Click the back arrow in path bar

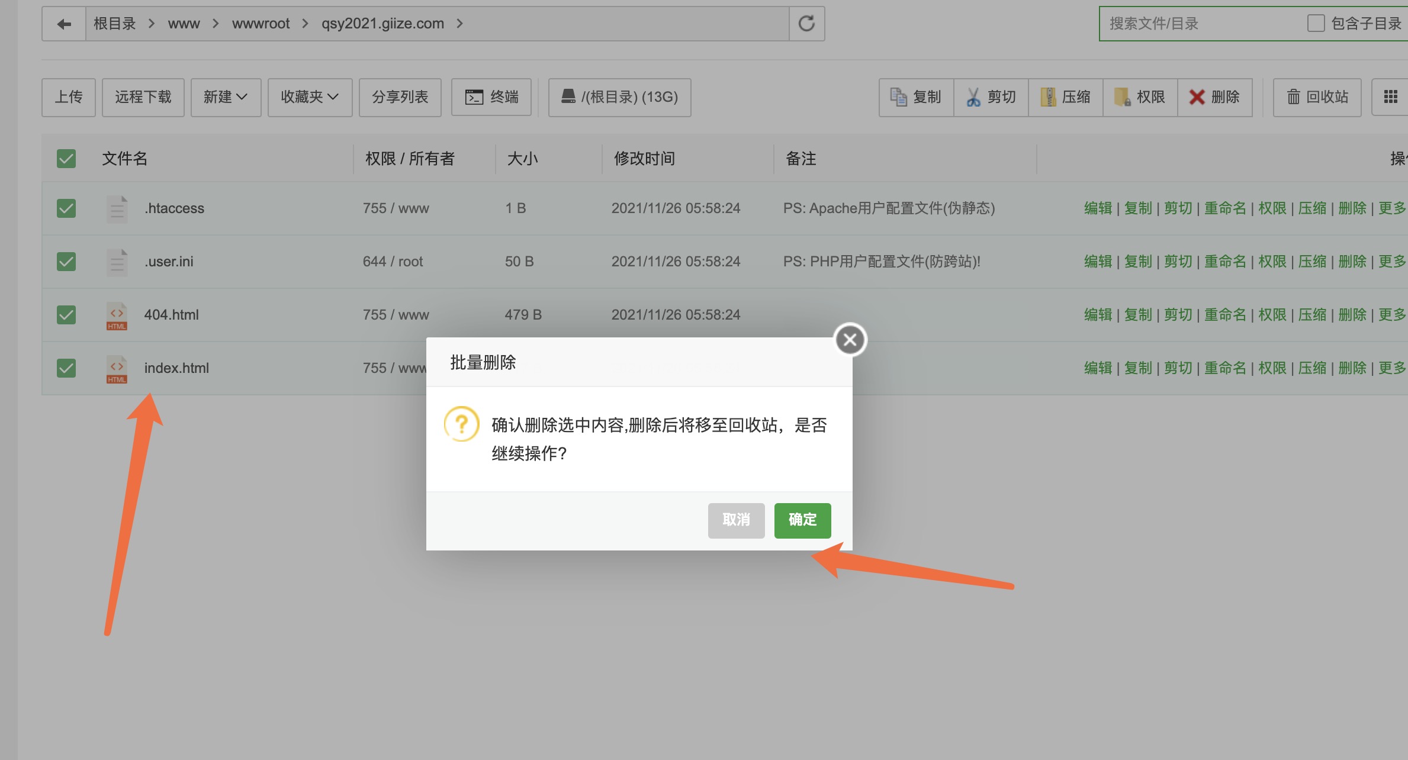tap(64, 24)
